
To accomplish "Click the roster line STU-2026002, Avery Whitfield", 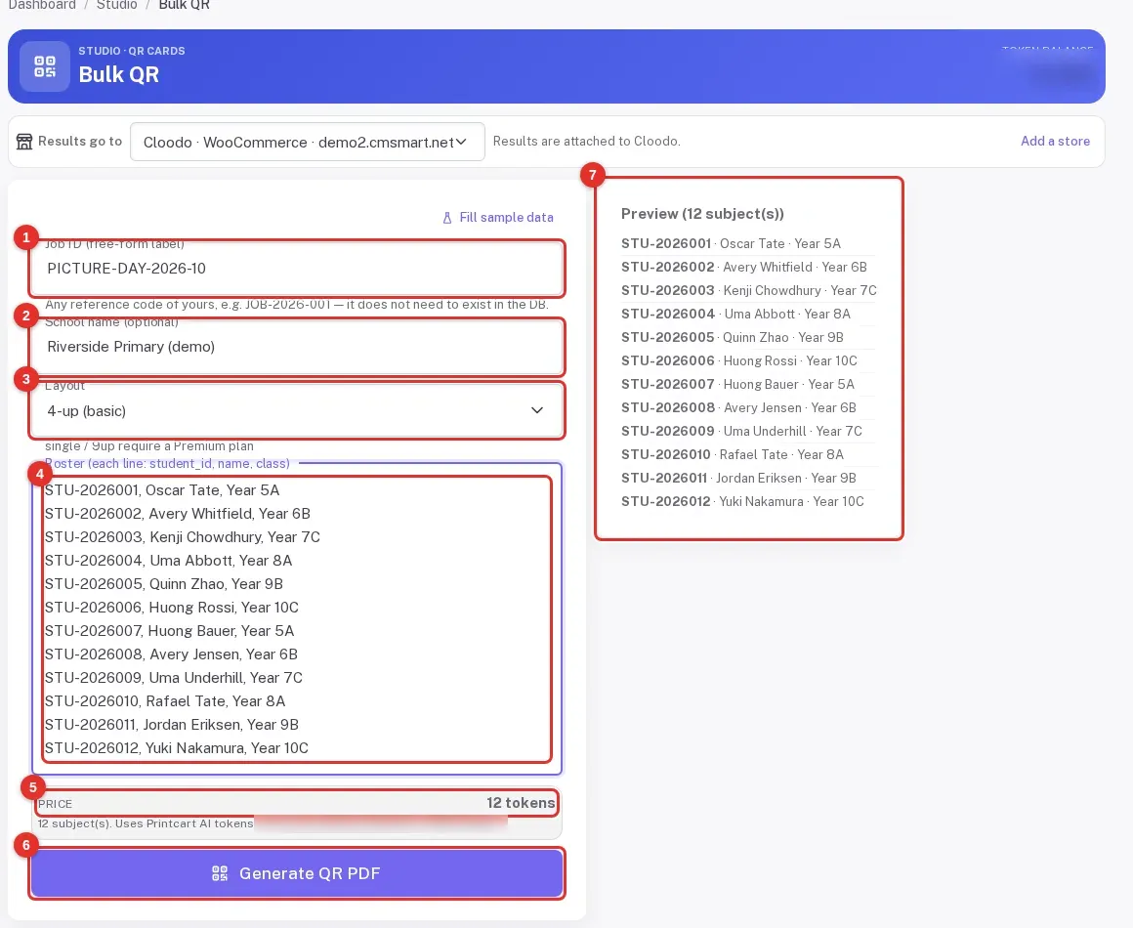I will point(177,514).
